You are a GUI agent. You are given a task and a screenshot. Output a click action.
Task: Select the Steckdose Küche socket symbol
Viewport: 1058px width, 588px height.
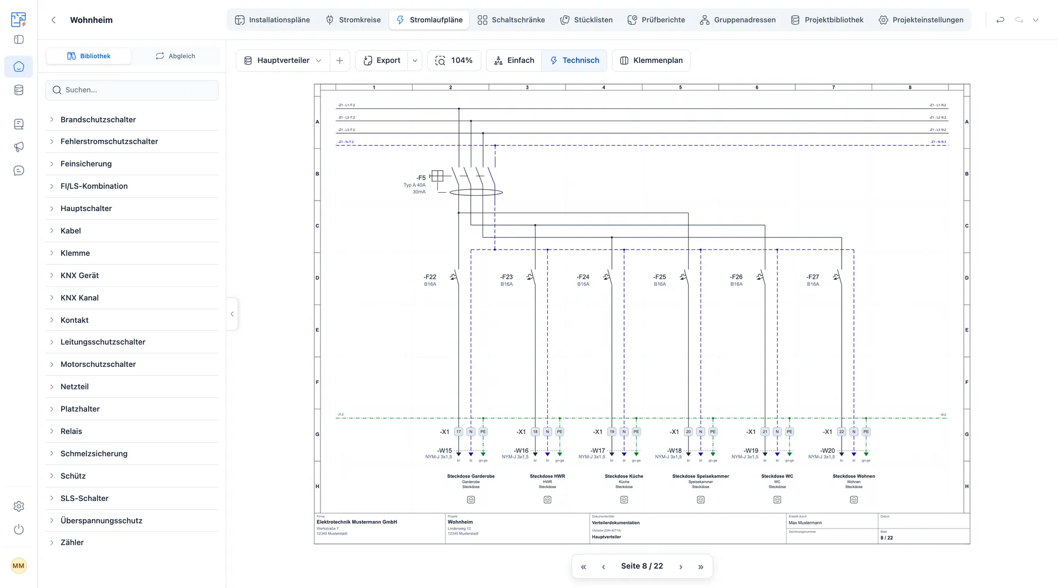(x=624, y=500)
